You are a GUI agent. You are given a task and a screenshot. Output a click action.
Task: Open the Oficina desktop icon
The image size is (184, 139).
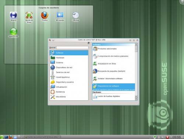[x=76, y=17]
